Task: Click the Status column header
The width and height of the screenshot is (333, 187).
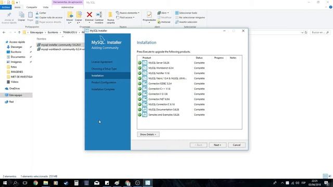Action: coord(199,58)
